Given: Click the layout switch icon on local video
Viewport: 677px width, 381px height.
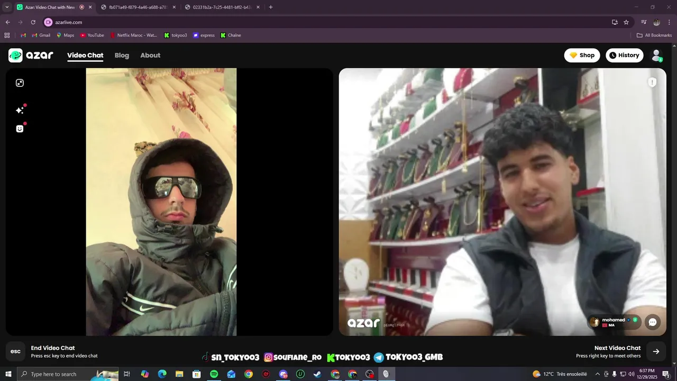Looking at the screenshot, I should coord(20,83).
